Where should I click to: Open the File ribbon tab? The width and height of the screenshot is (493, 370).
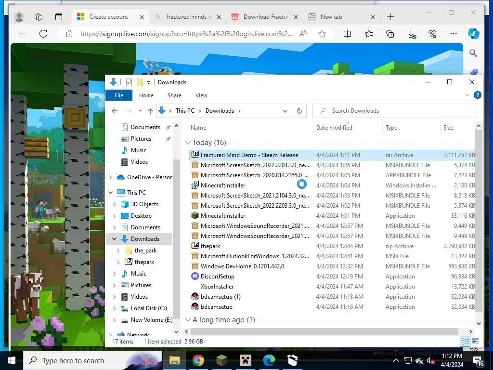[x=119, y=95]
